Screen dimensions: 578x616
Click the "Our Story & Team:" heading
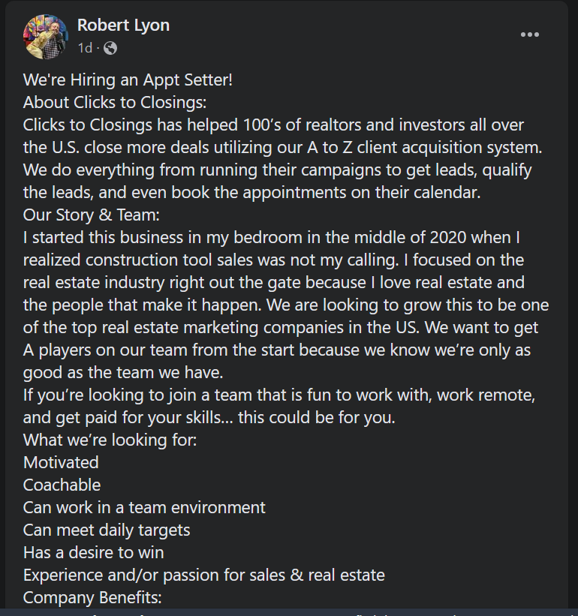pyautogui.click(x=92, y=215)
